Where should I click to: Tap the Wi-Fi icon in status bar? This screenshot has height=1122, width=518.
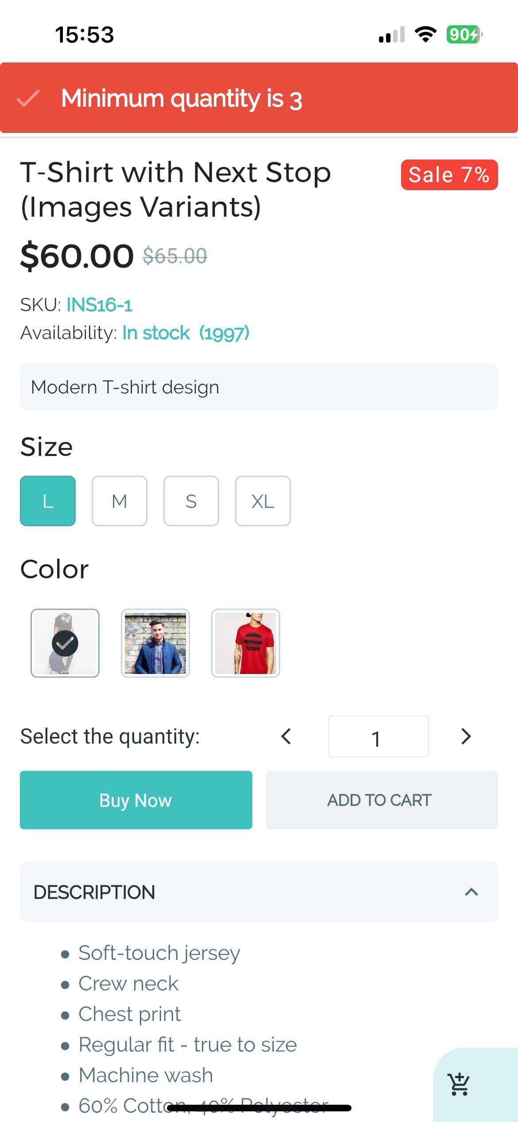(x=426, y=35)
